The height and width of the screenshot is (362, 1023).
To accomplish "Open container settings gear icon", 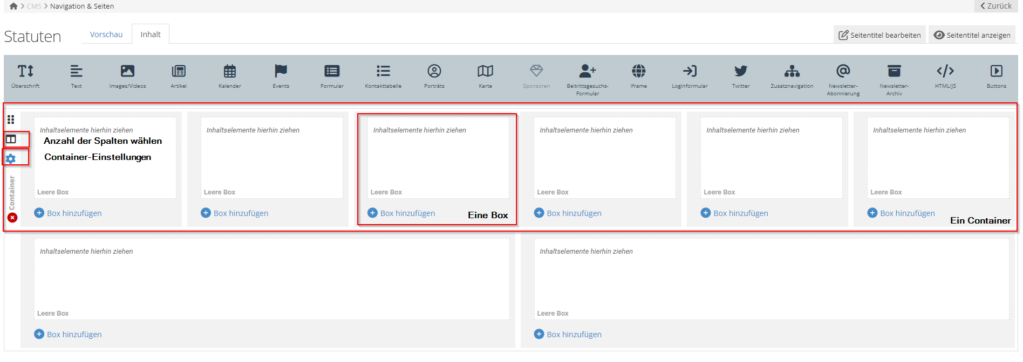I will click(x=11, y=158).
